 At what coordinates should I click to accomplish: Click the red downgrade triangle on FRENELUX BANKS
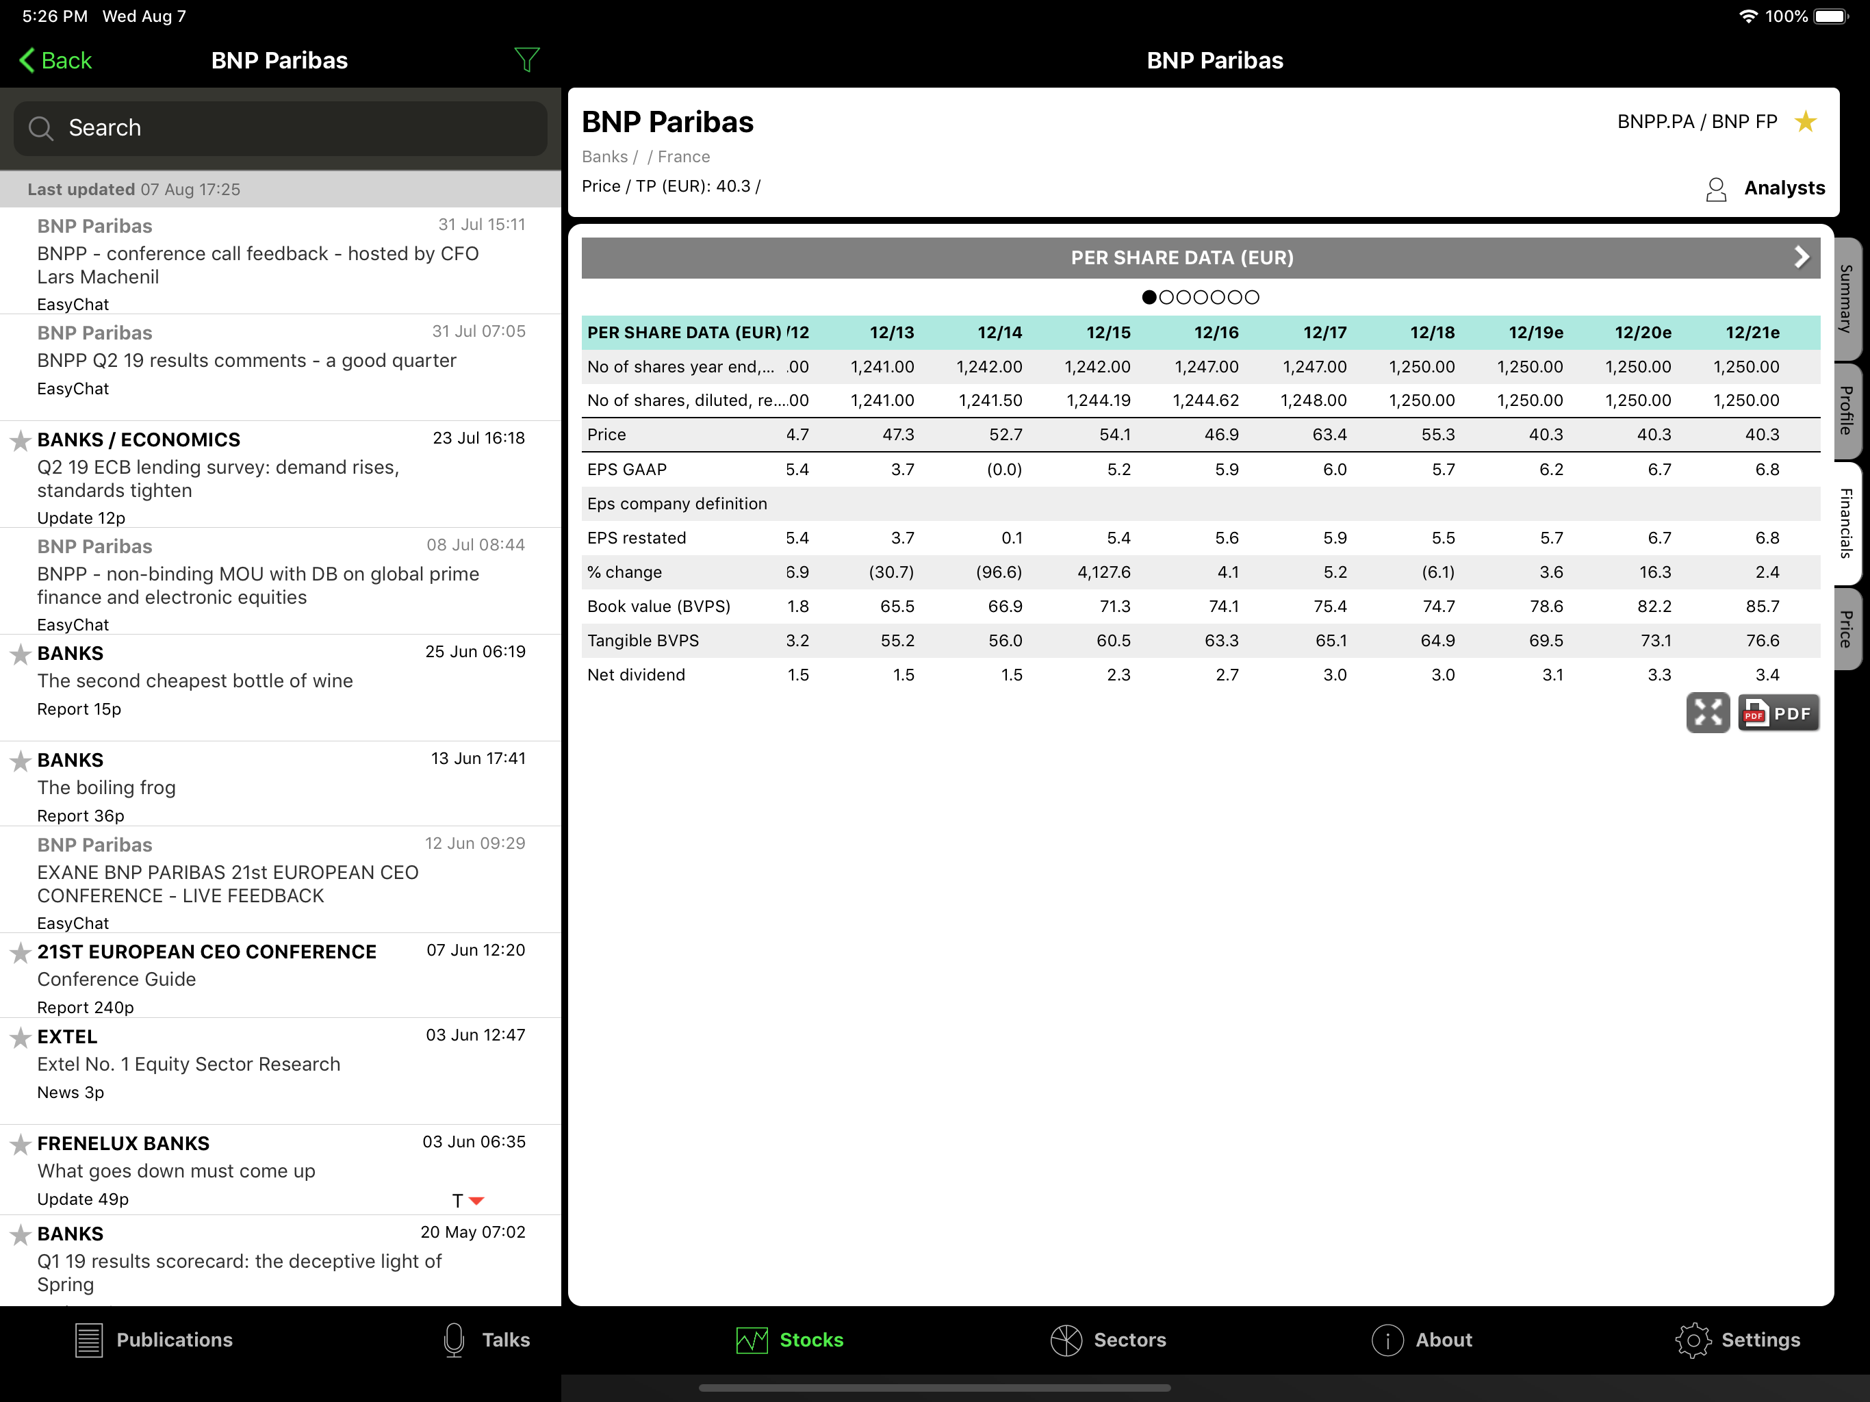coord(476,1201)
